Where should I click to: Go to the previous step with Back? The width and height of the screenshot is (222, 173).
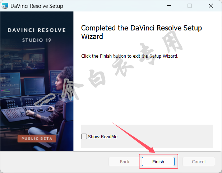pyautogui.click(x=125, y=162)
